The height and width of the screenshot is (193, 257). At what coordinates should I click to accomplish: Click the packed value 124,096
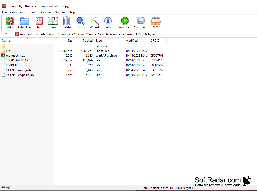pyautogui.click(x=88, y=60)
